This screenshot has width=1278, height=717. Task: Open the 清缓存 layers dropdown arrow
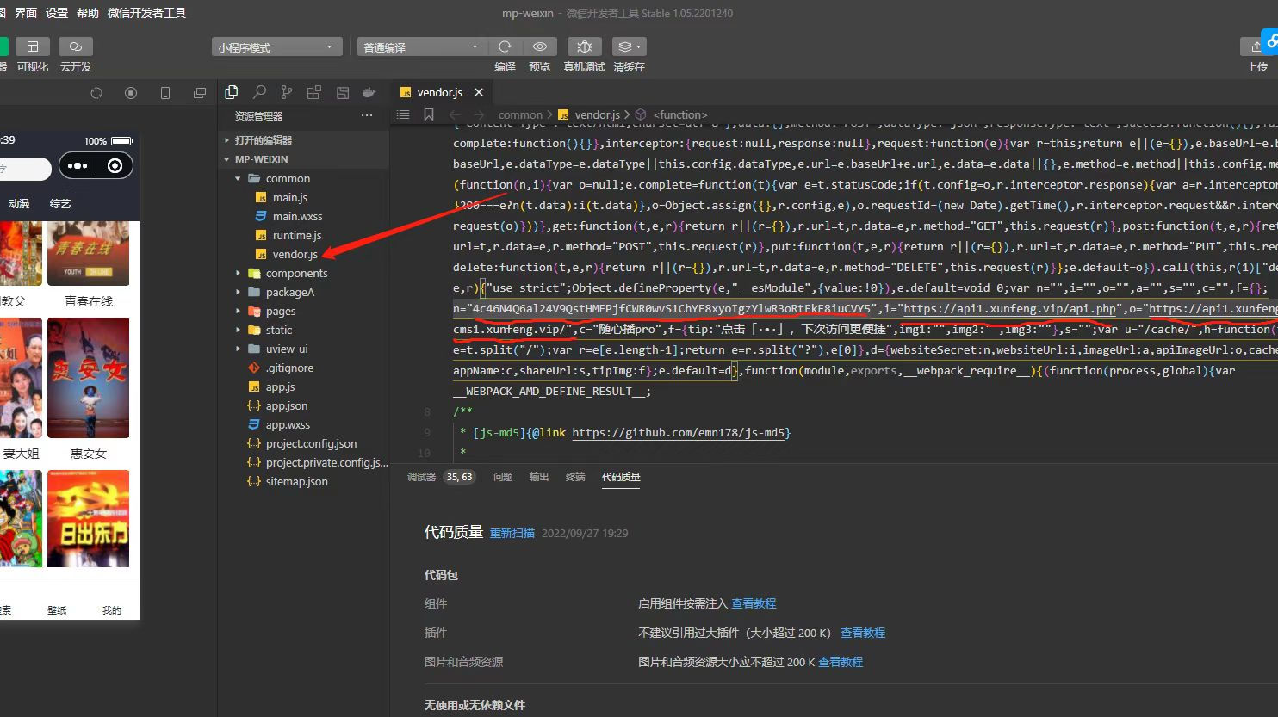(x=638, y=46)
